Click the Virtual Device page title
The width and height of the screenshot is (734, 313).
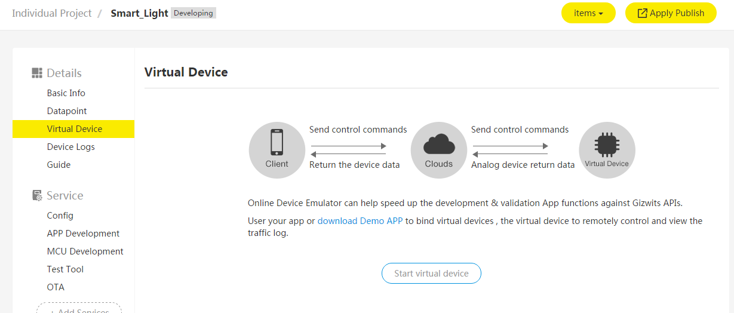[x=186, y=72]
